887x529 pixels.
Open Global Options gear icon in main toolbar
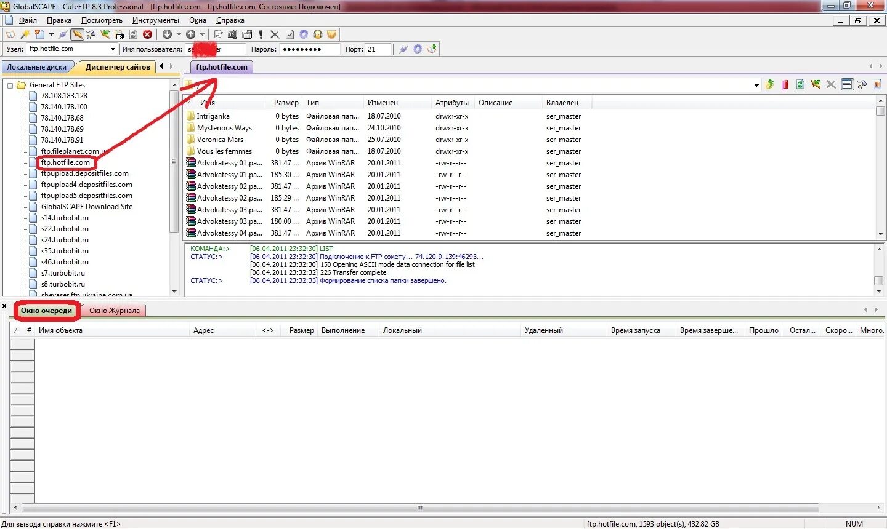304,34
